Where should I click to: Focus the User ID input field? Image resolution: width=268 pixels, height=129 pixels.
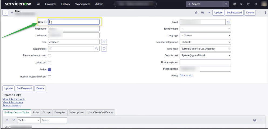[x=74, y=22]
